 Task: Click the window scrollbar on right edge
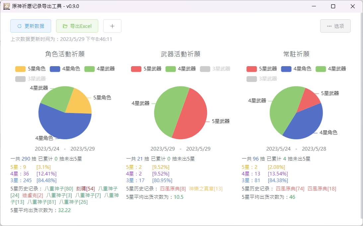(x=362, y=116)
